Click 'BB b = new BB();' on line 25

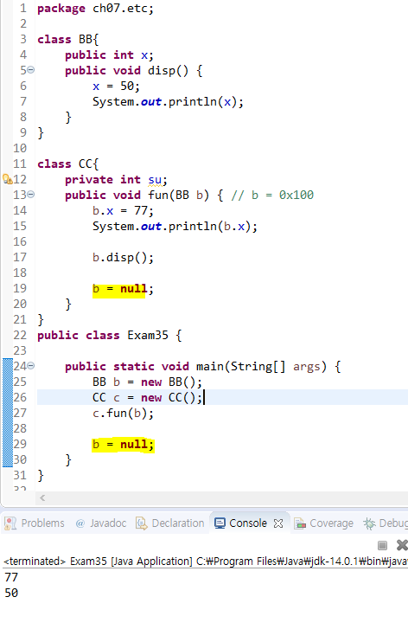point(147,382)
